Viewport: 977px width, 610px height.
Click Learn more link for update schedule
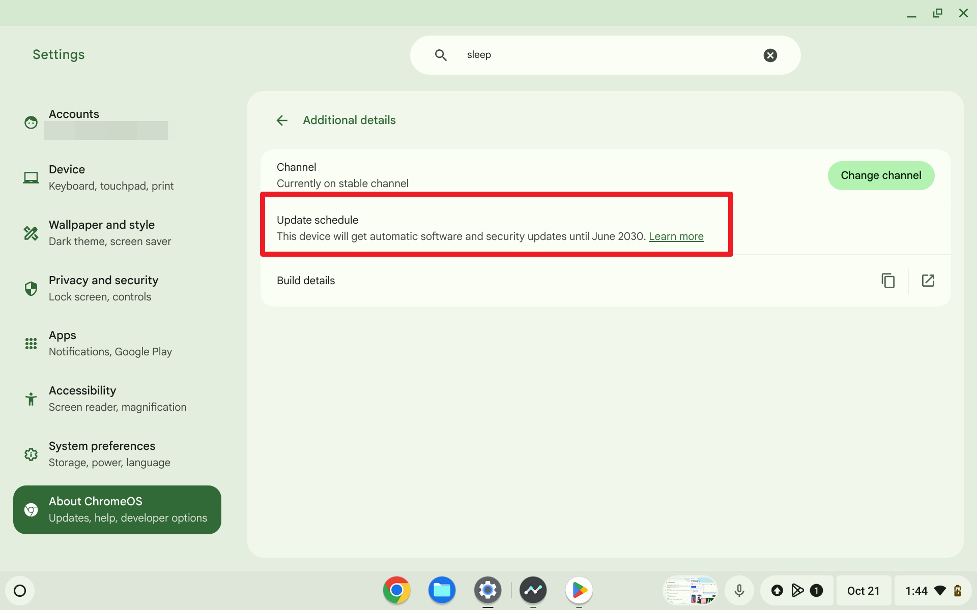[x=676, y=236]
